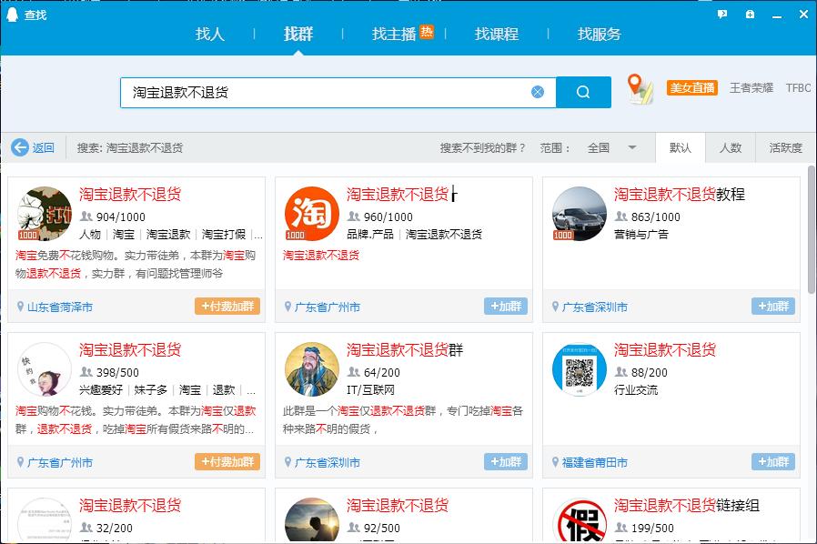The height and width of the screenshot is (544, 817).
Task: Click the feedback speech-bubble icon in title bar
Action: click(x=721, y=13)
